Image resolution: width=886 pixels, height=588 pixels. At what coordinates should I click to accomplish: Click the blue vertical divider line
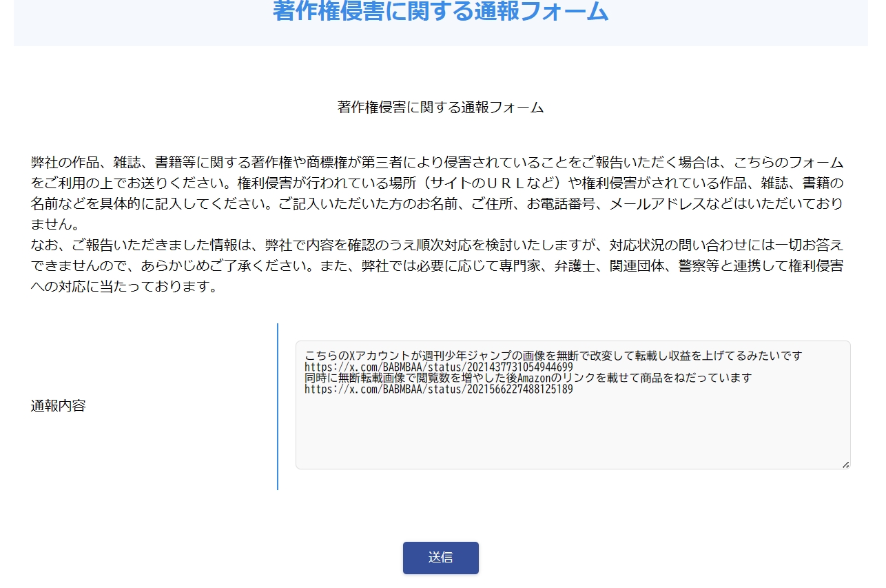pos(278,406)
